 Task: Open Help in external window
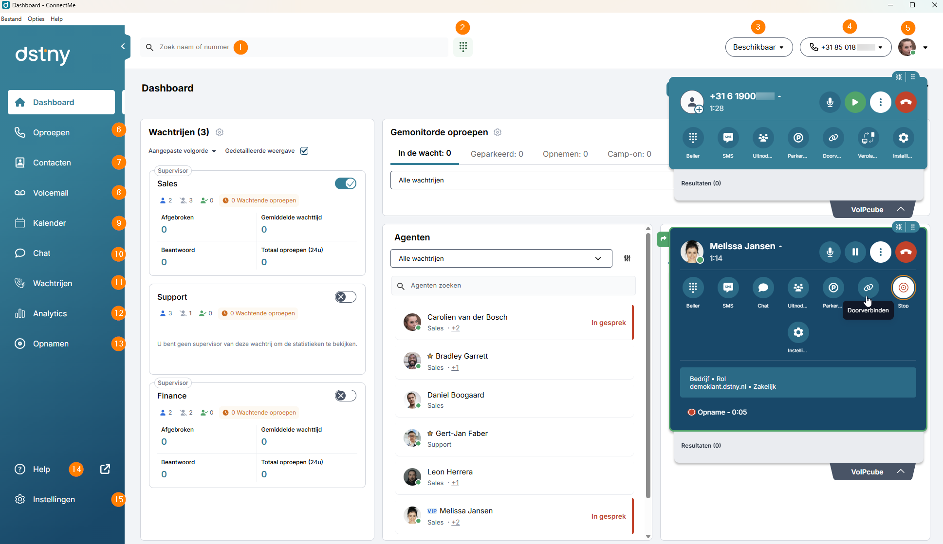[105, 469]
